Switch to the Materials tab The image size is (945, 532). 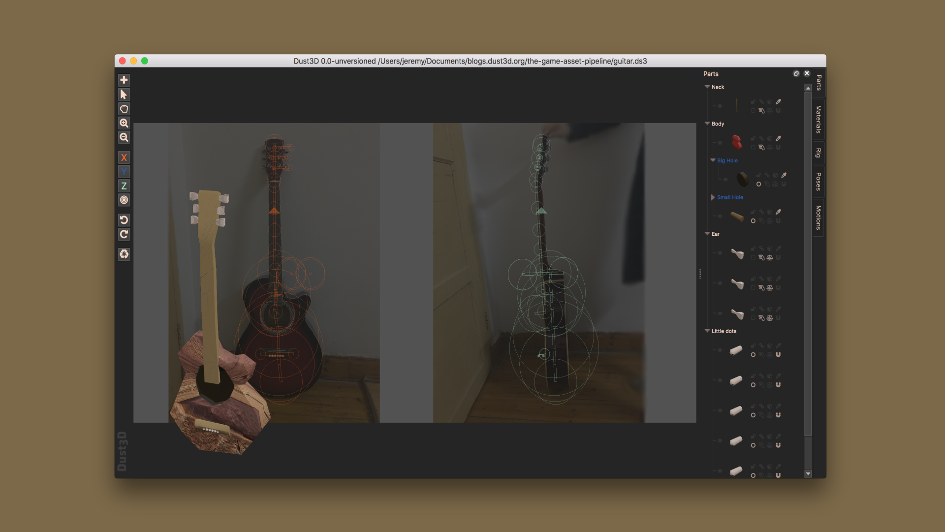(x=819, y=120)
